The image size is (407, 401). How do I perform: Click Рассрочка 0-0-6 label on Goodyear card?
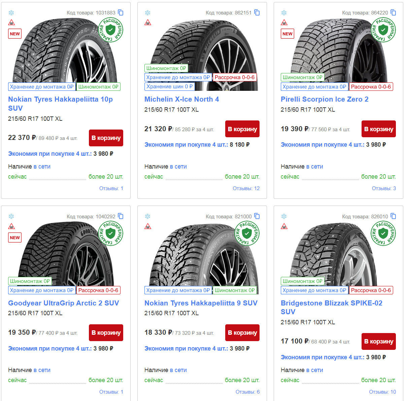(98, 290)
